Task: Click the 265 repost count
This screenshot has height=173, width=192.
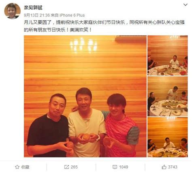Action: [74, 167]
